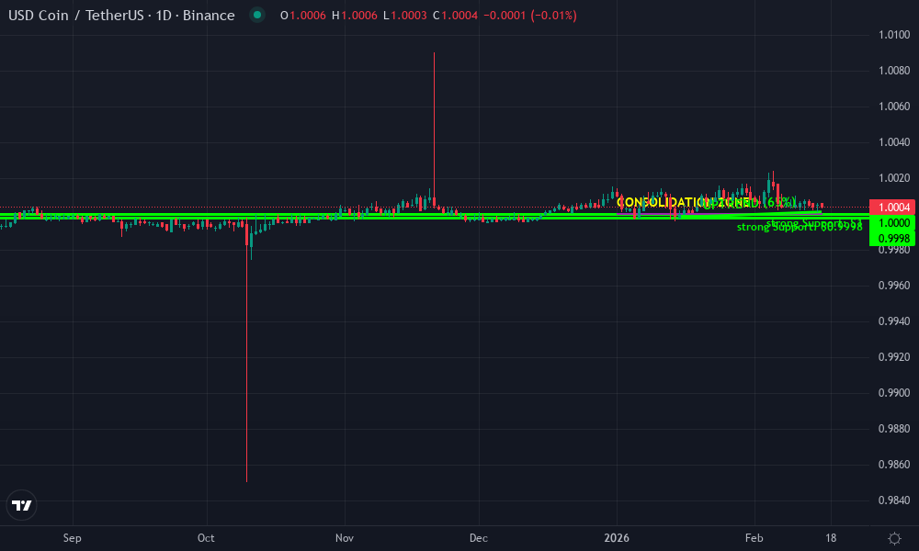Click Sep on the time axis

click(72, 539)
